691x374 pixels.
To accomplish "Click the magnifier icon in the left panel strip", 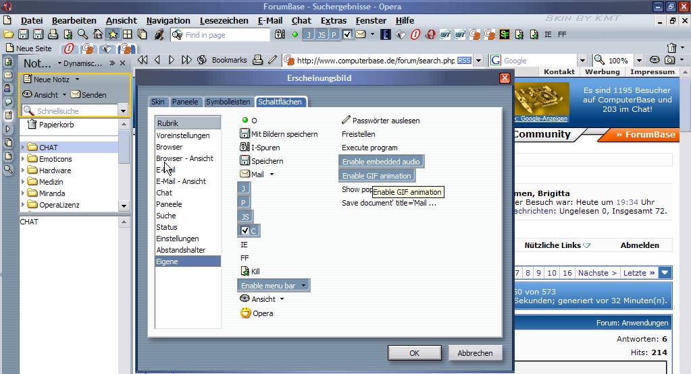I will pyautogui.click(x=8, y=169).
